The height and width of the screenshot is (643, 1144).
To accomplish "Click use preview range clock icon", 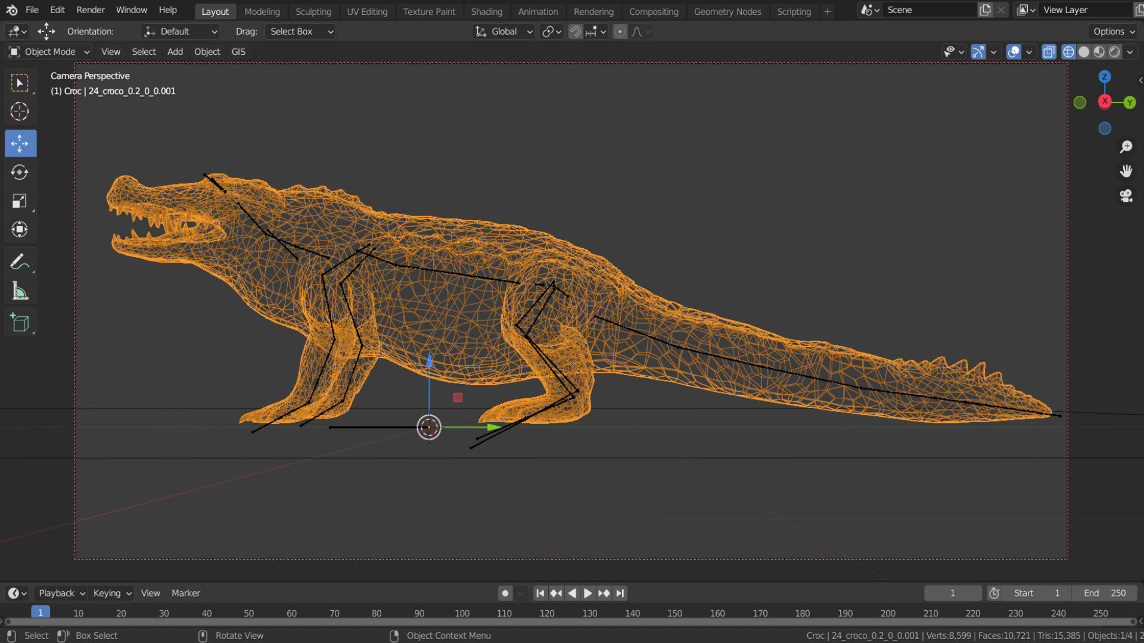I will click(994, 593).
